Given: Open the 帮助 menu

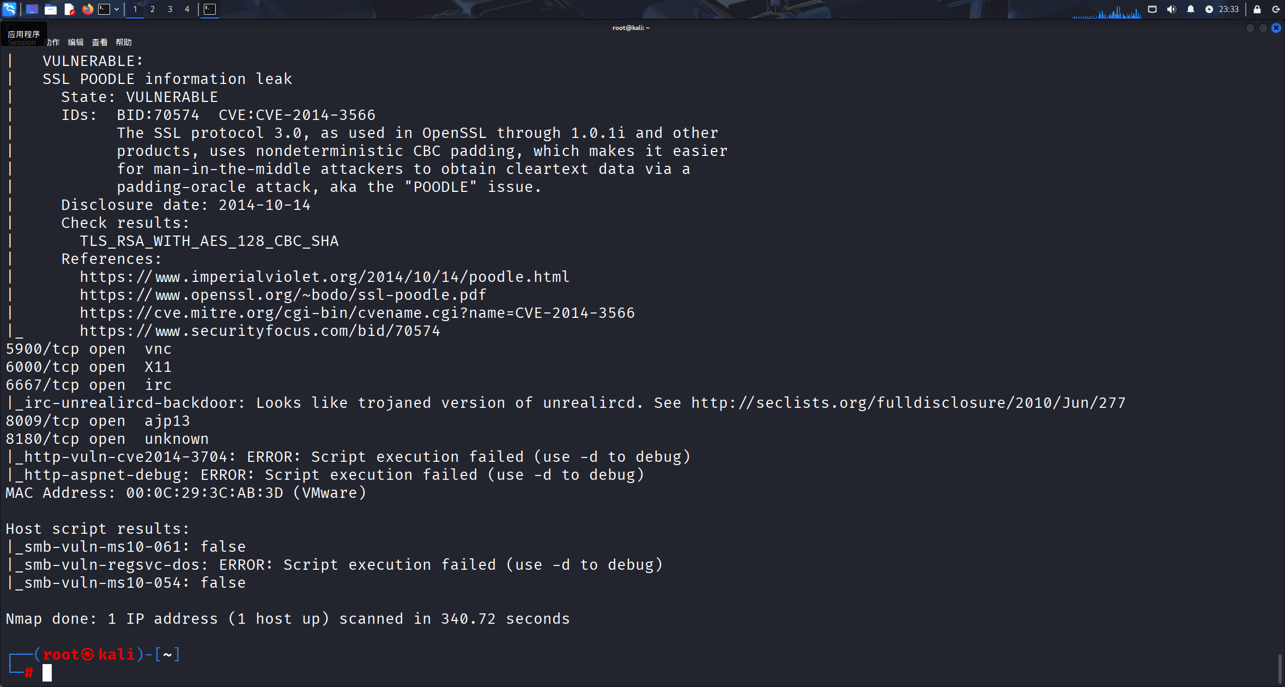Looking at the screenshot, I should point(124,42).
